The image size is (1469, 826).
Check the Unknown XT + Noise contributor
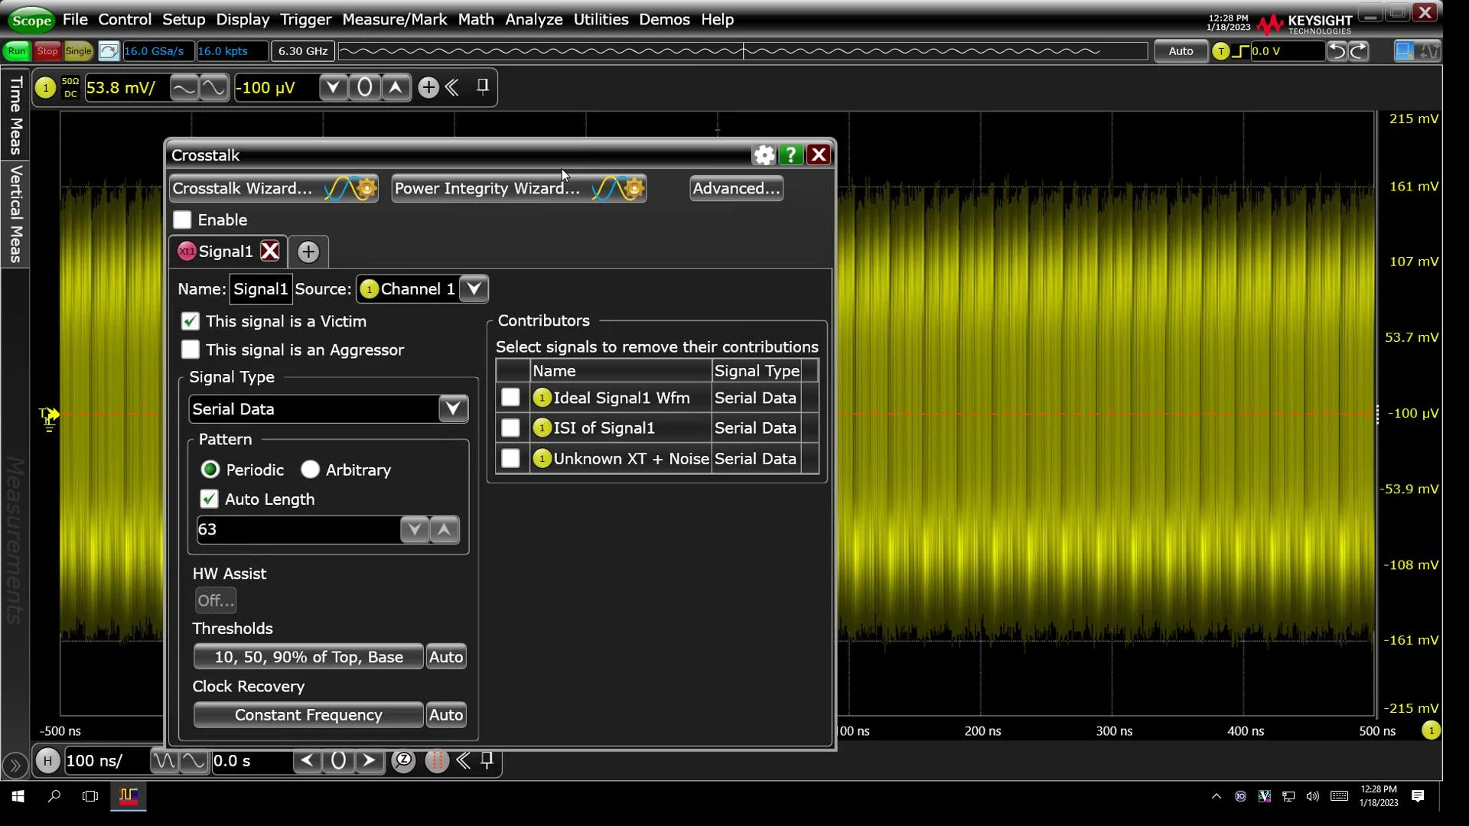point(510,459)
